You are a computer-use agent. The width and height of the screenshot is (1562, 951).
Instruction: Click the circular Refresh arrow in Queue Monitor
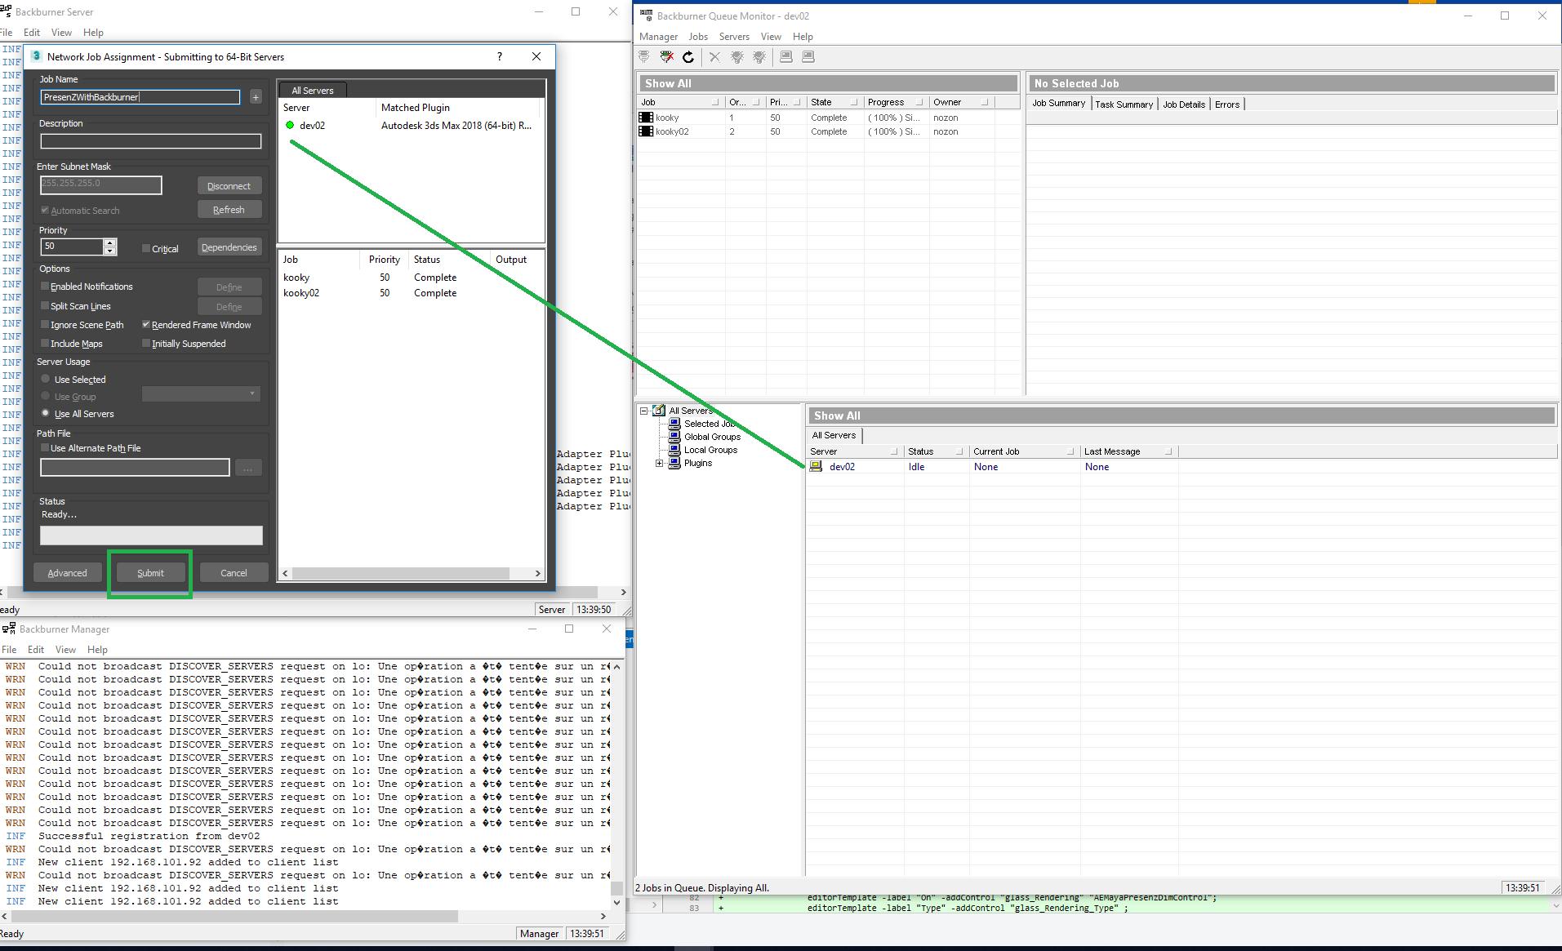[x=688, y=56]
